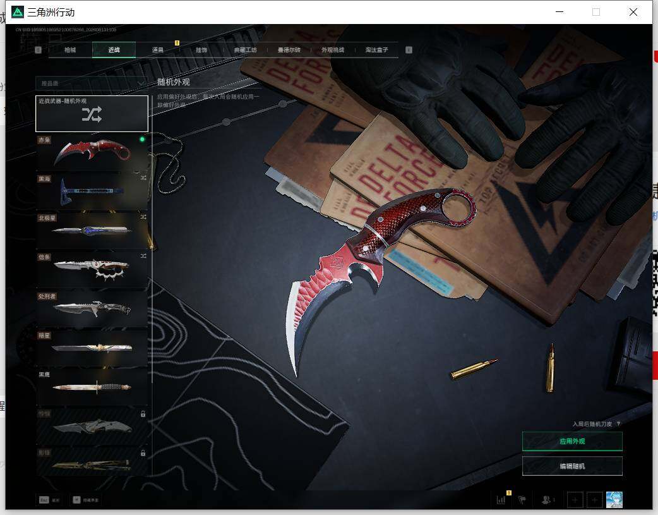Toggle the shuffle icon on 信条 skin
The width and height of the screenshot is (658, 515).
tap(143, 257)
